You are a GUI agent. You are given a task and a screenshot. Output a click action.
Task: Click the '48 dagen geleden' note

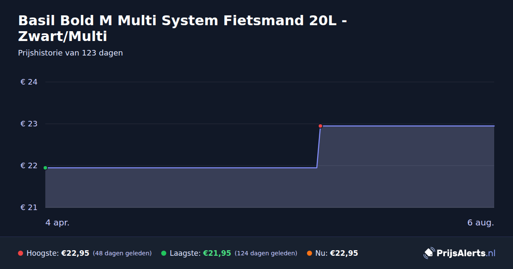(x=122, y=253)
